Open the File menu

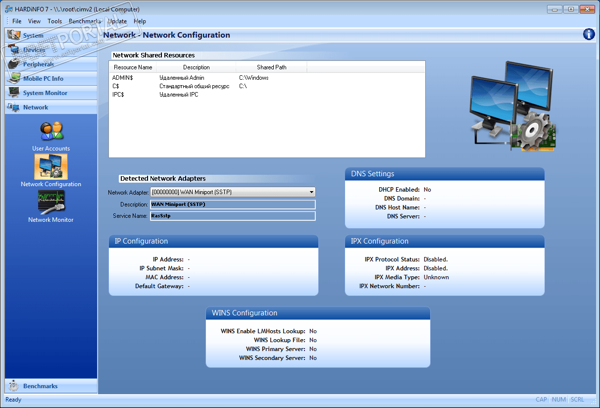(x=17, y=21)
